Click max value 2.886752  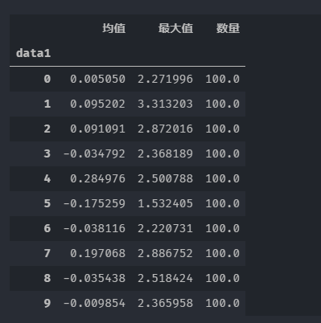pyautogui.click(x=165, y=253)
